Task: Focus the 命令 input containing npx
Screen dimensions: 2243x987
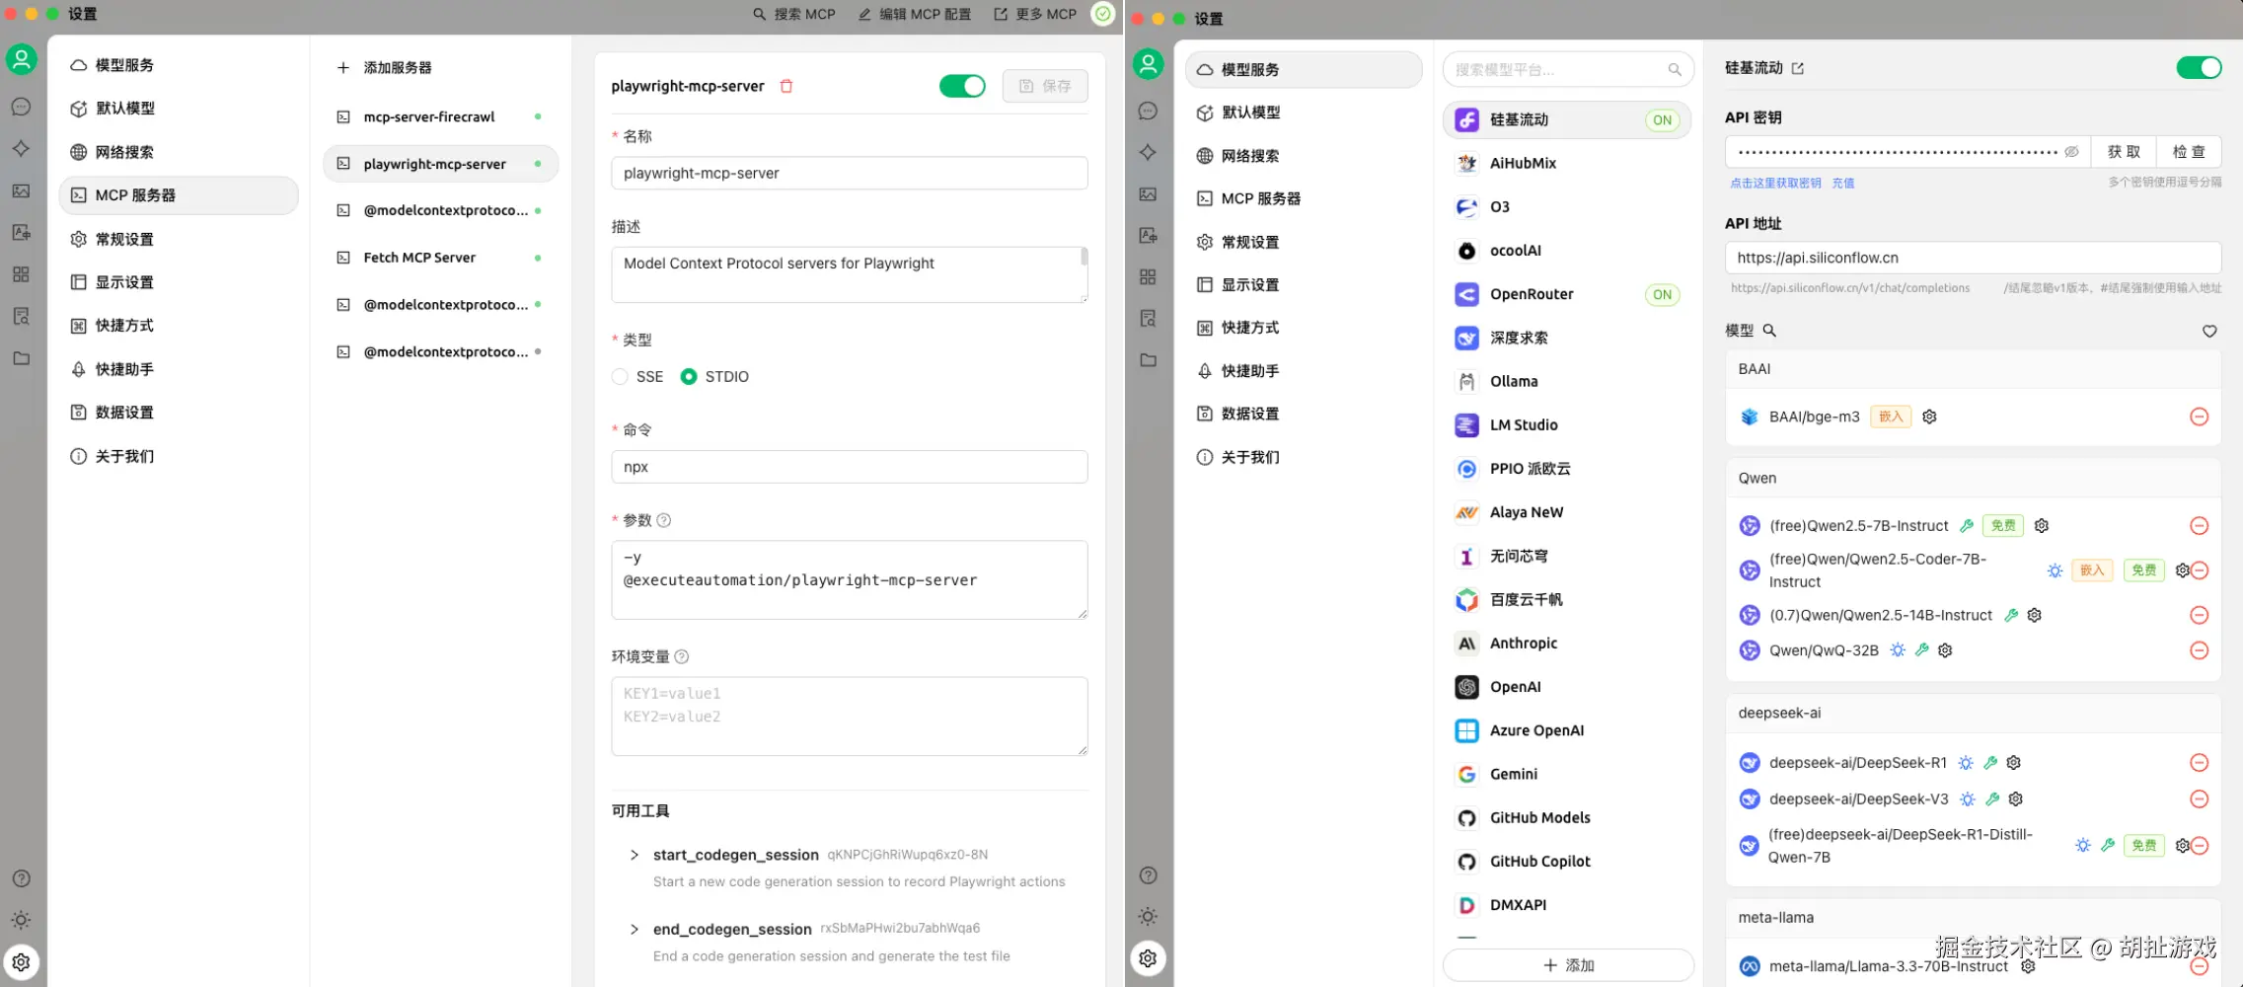Action: [850, 467]
